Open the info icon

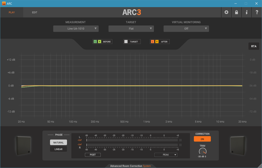(247, 12)
